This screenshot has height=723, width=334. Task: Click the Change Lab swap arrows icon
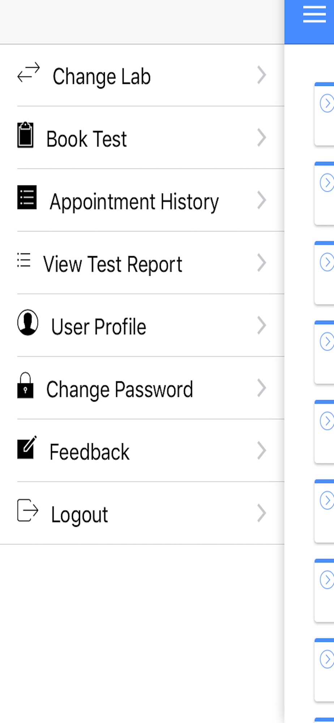[x=29, y=73]
